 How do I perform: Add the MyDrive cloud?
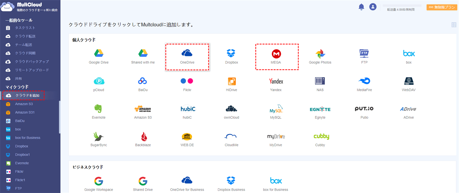pyautogui.click(x=276, y=139)
